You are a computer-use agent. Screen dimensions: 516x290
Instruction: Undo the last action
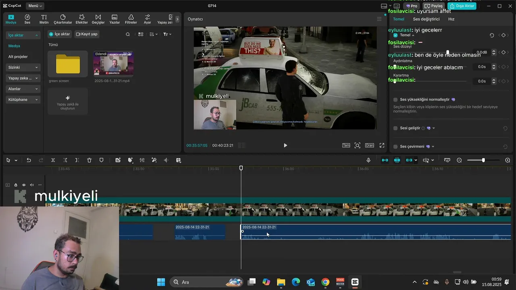pos(29,160)
